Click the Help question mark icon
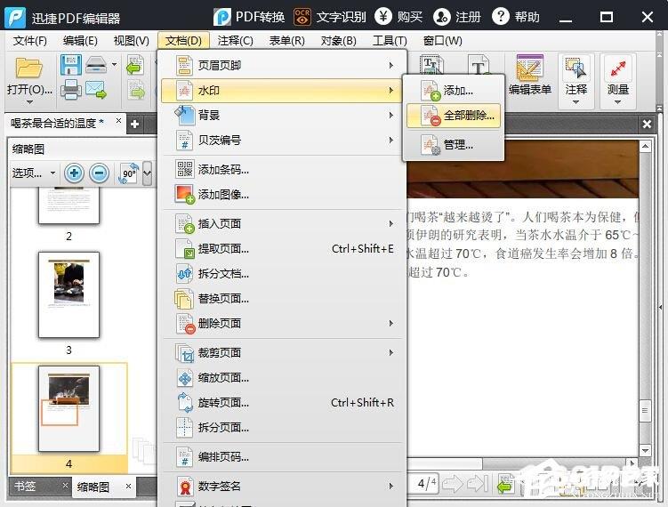668x507 pixels. [501, 17]
